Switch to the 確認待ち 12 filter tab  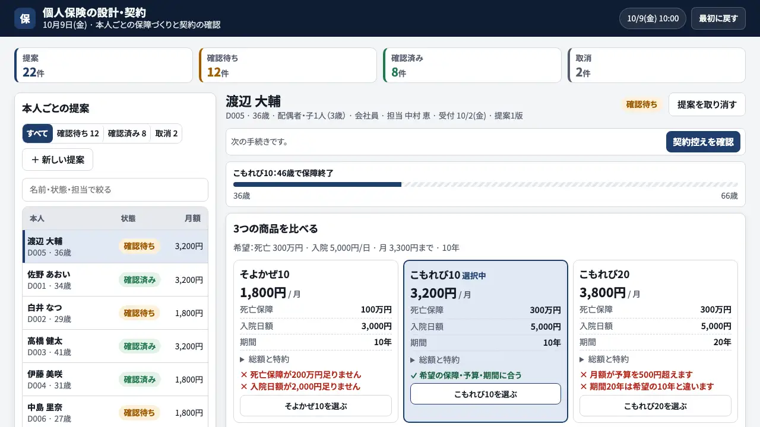pos(78,133)
